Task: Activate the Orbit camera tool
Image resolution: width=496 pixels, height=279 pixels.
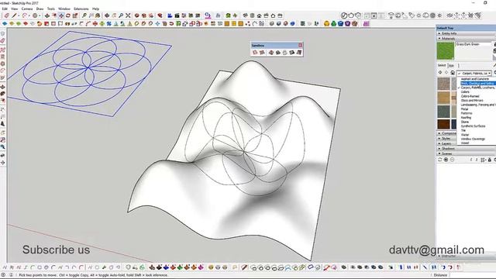Action: [x=107, y=15]
